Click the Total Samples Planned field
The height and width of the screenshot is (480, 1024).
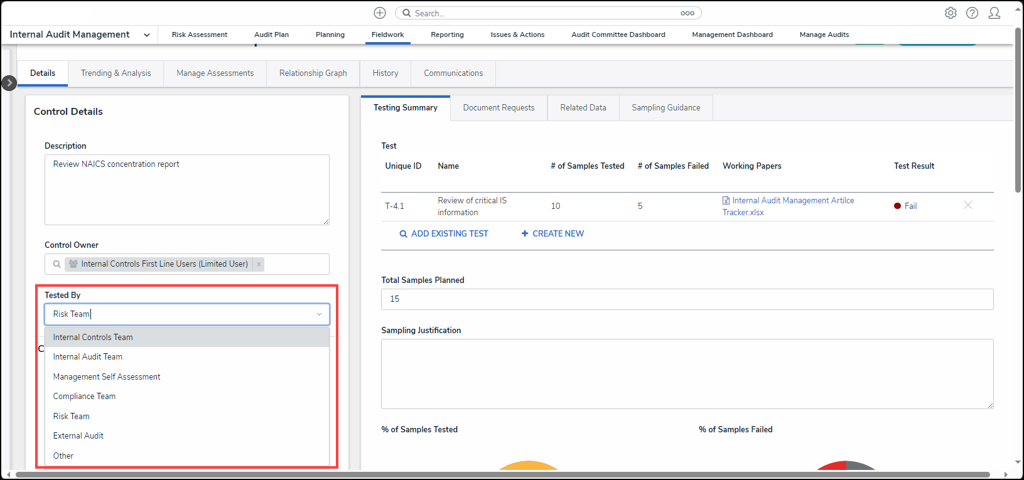(687, 299)
